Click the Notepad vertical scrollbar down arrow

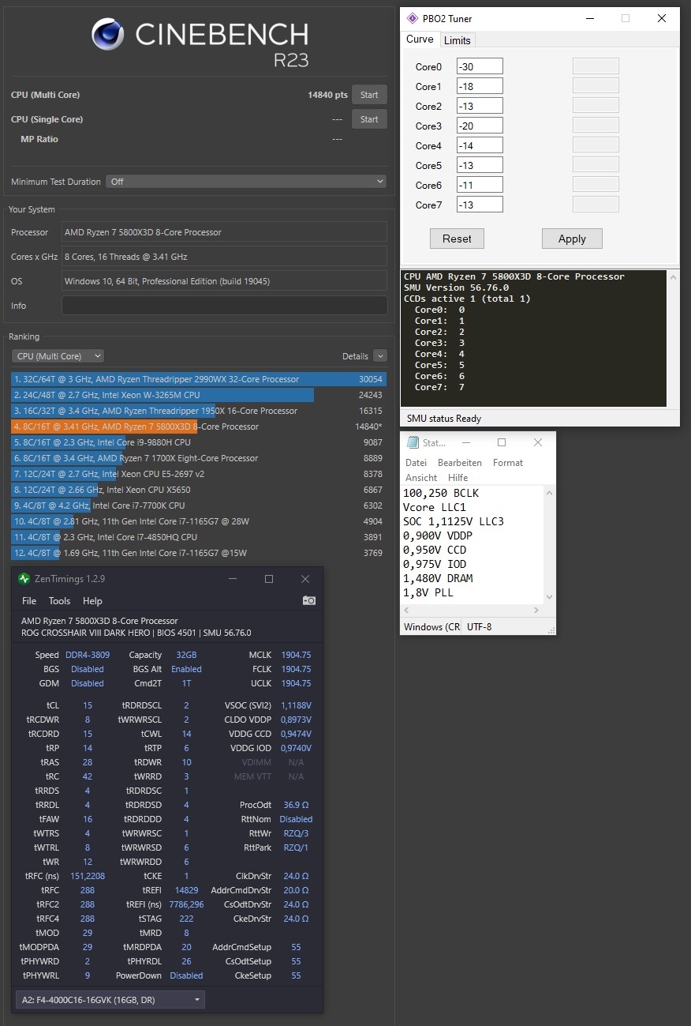pos(550,598)
